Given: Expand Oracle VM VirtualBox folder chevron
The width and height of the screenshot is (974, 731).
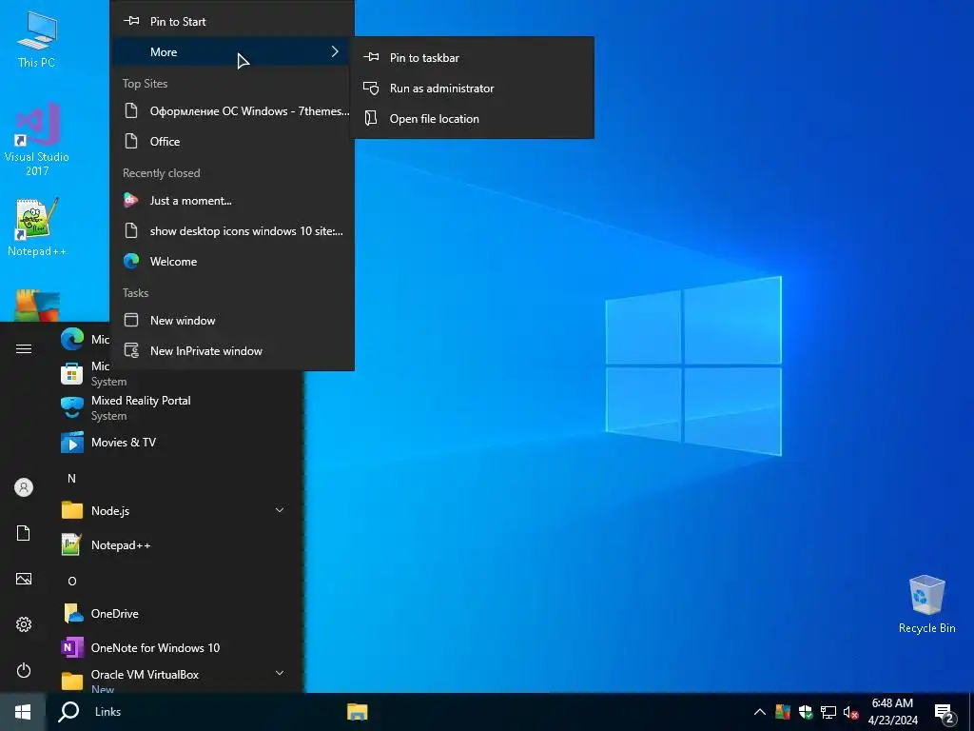Looking at the screenshot, I should click(280, 673).
